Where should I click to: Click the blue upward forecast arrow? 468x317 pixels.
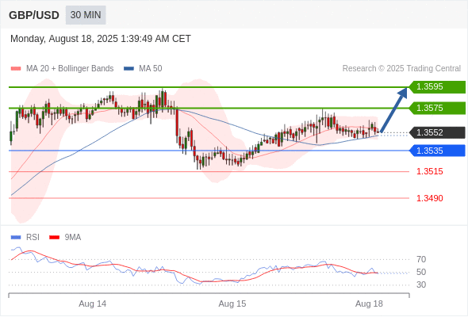(x=394, y=109)
